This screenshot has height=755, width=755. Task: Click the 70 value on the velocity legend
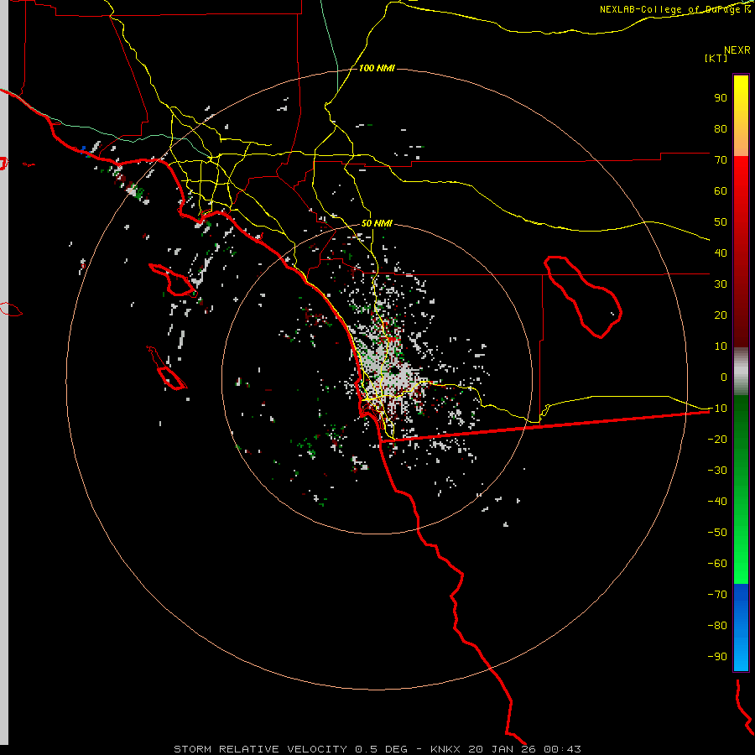721,160
